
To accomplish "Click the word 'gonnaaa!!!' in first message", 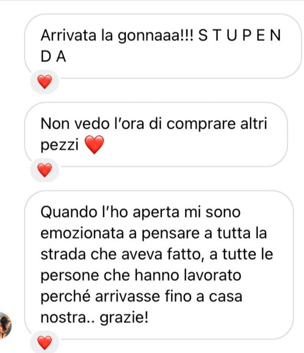I will 155,36.
